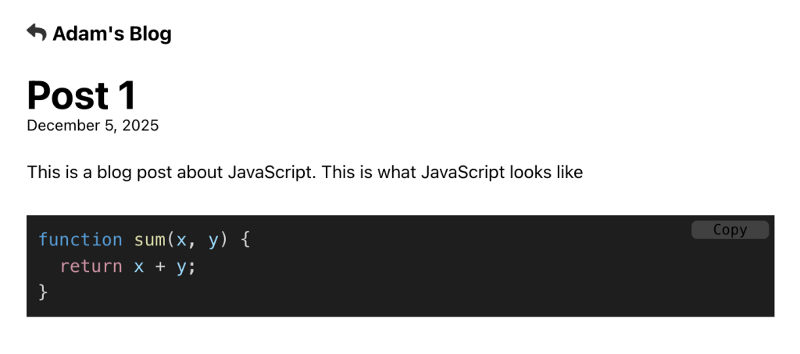The width and height of the screenshot is (800, 354).
Task: Click parameter y in the function signature
Action: coord(213,240)
